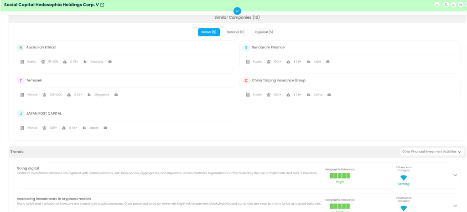Open China Taiping Insurance Group name

(279, 80)
